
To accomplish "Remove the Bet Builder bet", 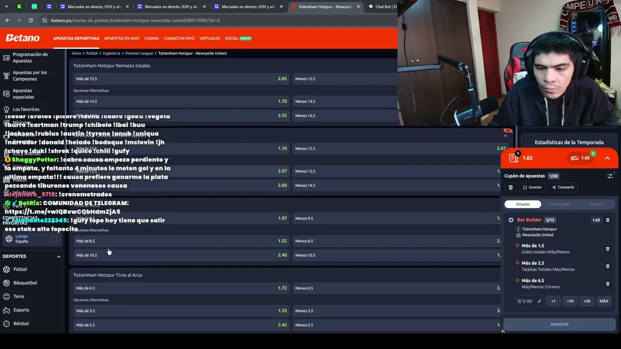I will [607, 220].
